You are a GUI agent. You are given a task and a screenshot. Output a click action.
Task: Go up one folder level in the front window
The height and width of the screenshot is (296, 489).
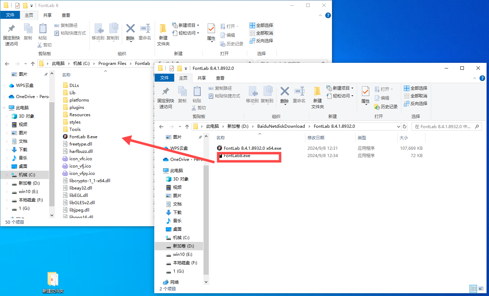[187, 126]
